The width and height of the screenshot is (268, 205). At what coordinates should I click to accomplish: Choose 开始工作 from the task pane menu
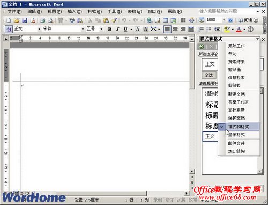(x=239, y=46)
